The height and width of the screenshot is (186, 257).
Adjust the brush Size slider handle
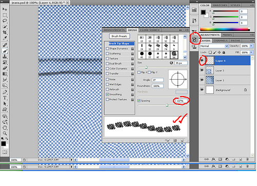[146, 67]
